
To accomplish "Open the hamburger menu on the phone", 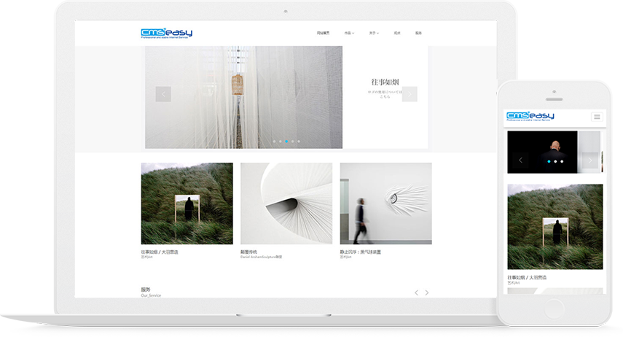I will click(x=597, y=117).
